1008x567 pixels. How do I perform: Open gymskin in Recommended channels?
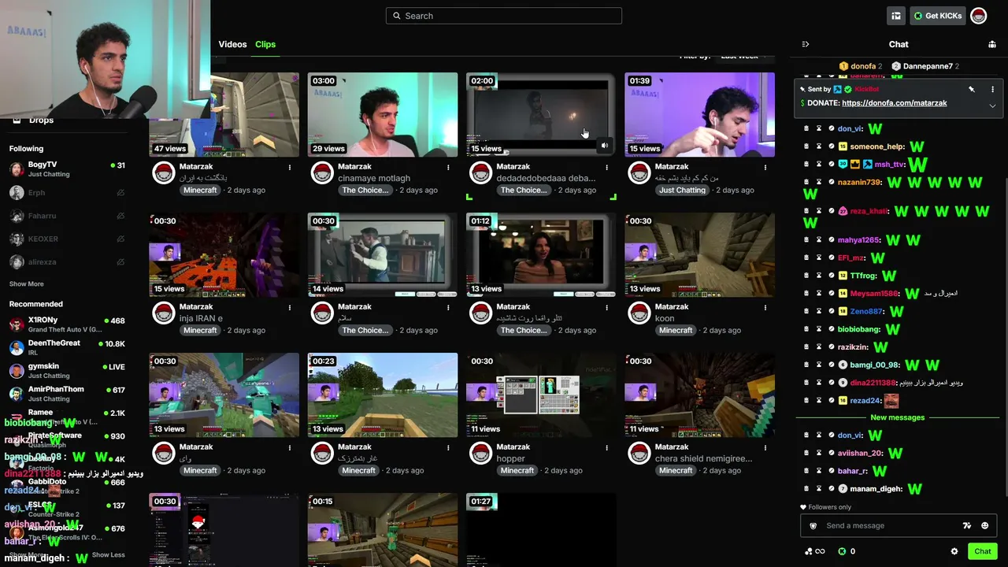click(67, 370)
